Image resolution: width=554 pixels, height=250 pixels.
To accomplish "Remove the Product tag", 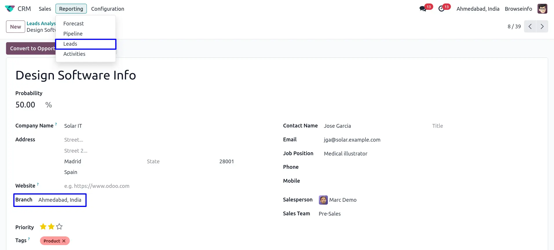I will [64, 241].
